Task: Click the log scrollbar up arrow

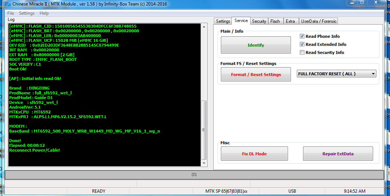Action: 204,27
